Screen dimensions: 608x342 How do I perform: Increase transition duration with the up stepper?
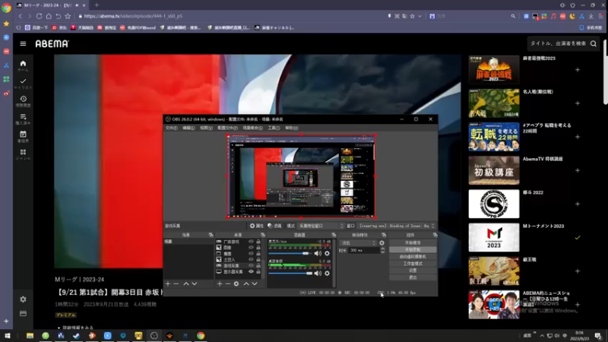(x=383, y=249)
